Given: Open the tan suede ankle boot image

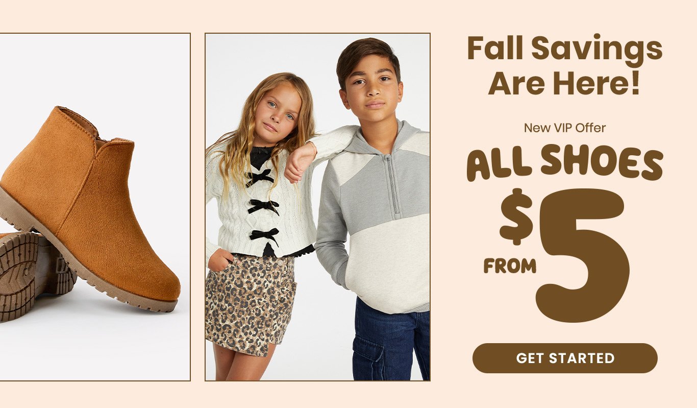Looking at the screenshot, I should (x=95, y=207).
